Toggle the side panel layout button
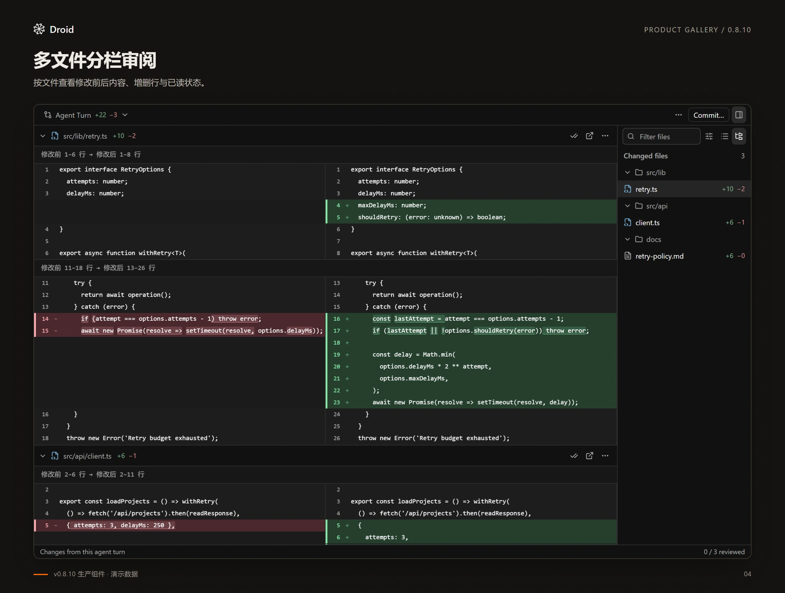The height and width of the screenshot is (593, 785). [739, 115]
